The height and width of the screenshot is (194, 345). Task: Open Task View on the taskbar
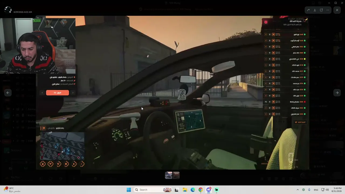177,190
